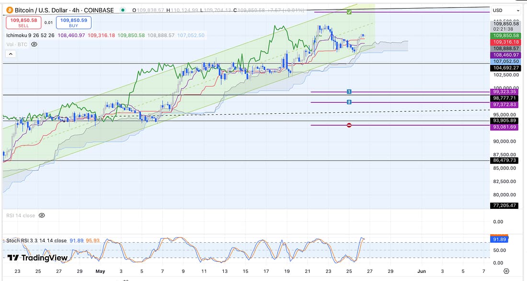
Task: Click the Vol · BTC legend label
Action: coord(17,44)
